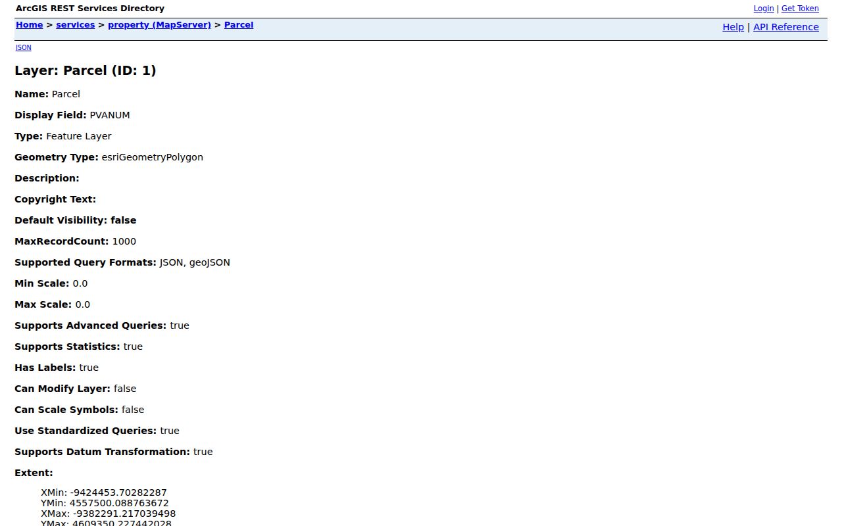Click Supports Datum Transformation true line
Screen dimensions: 842x526
(114, 452)
